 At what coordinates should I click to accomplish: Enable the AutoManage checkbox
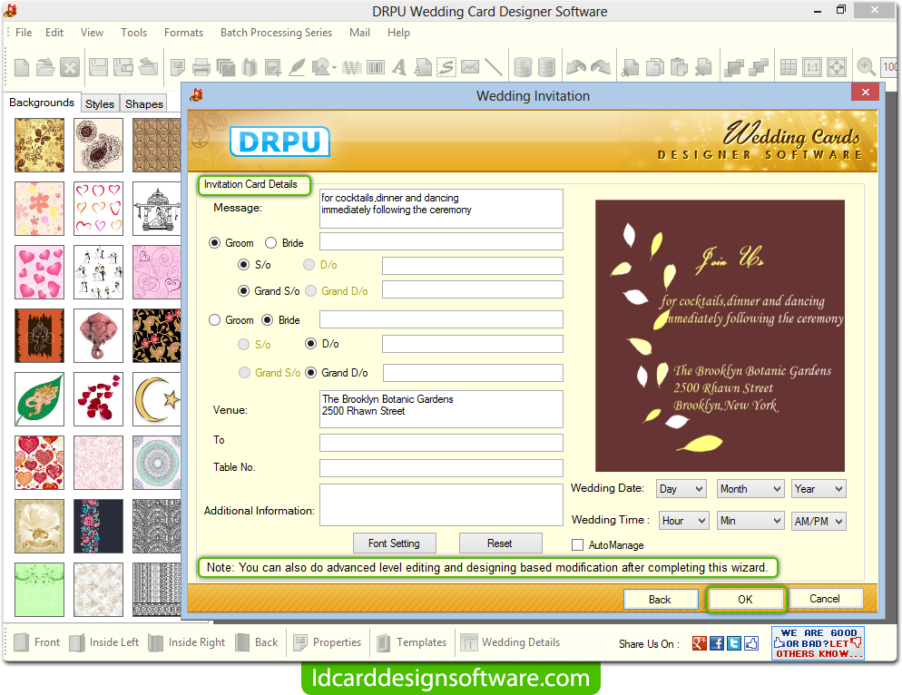[x=577, y=544]
